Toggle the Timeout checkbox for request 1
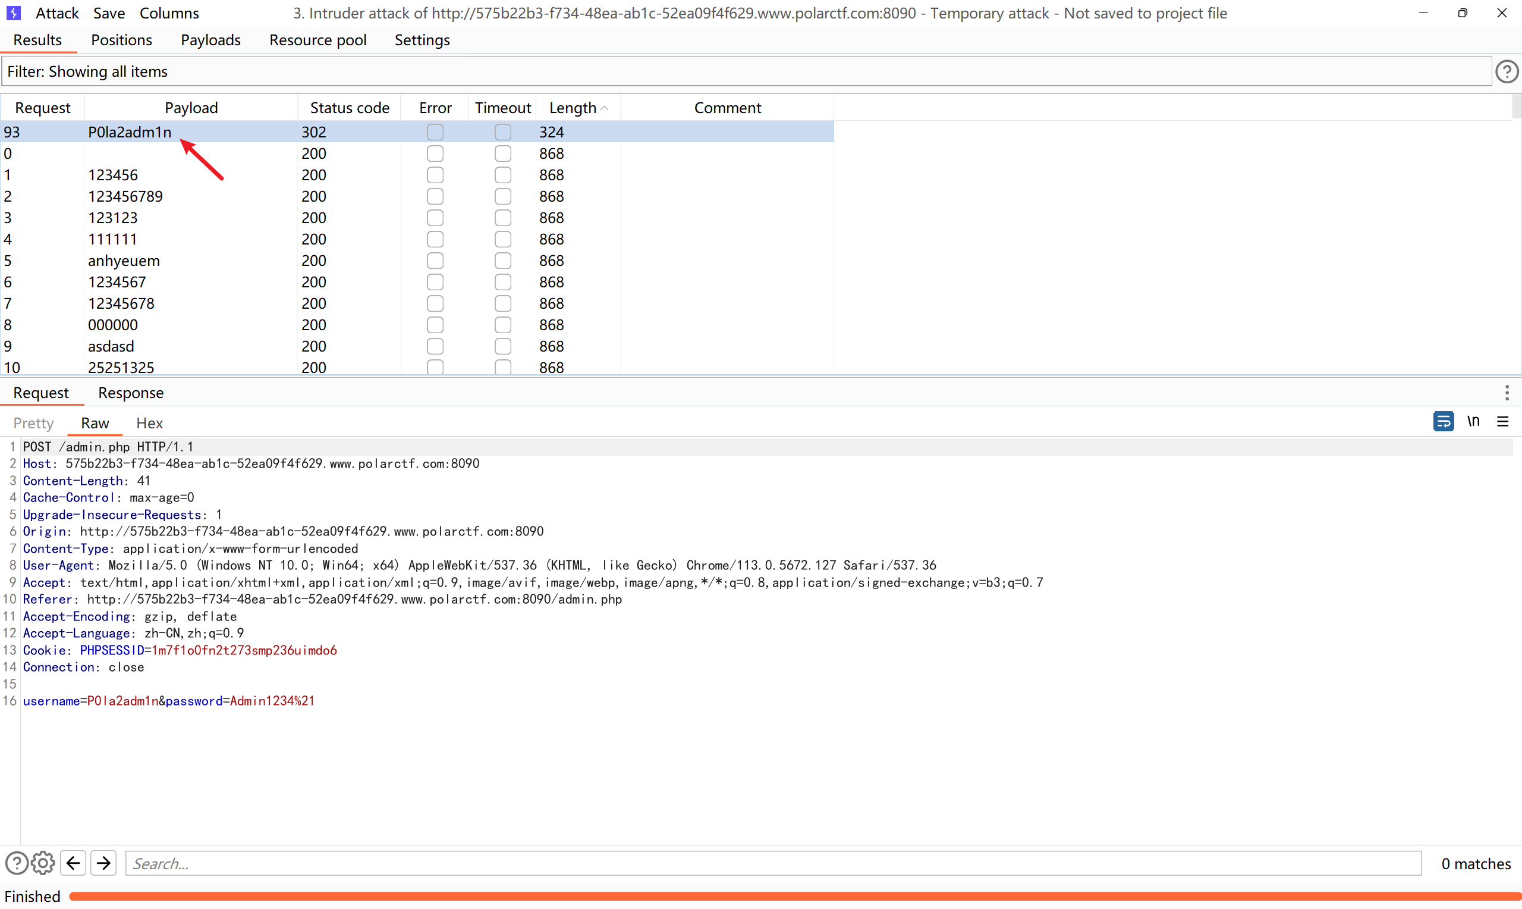Image resolution: width=1522 pixels, height=909 pixels. click(502, 175)
